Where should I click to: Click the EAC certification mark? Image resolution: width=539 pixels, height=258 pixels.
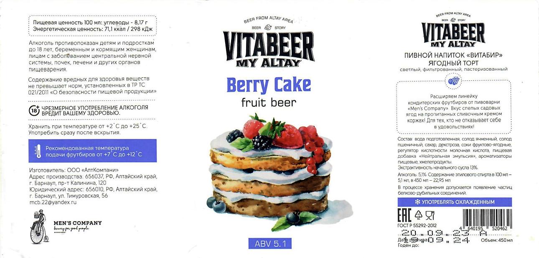[404, 215]
